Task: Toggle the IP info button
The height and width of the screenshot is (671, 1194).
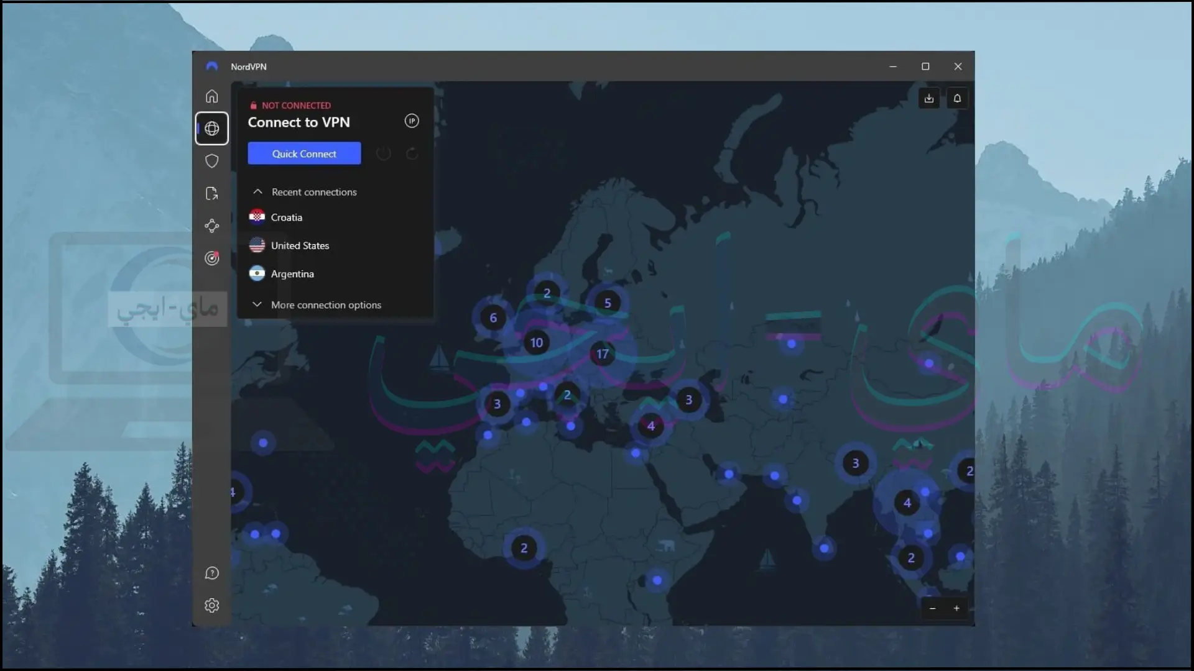Action: coord(412,121)
